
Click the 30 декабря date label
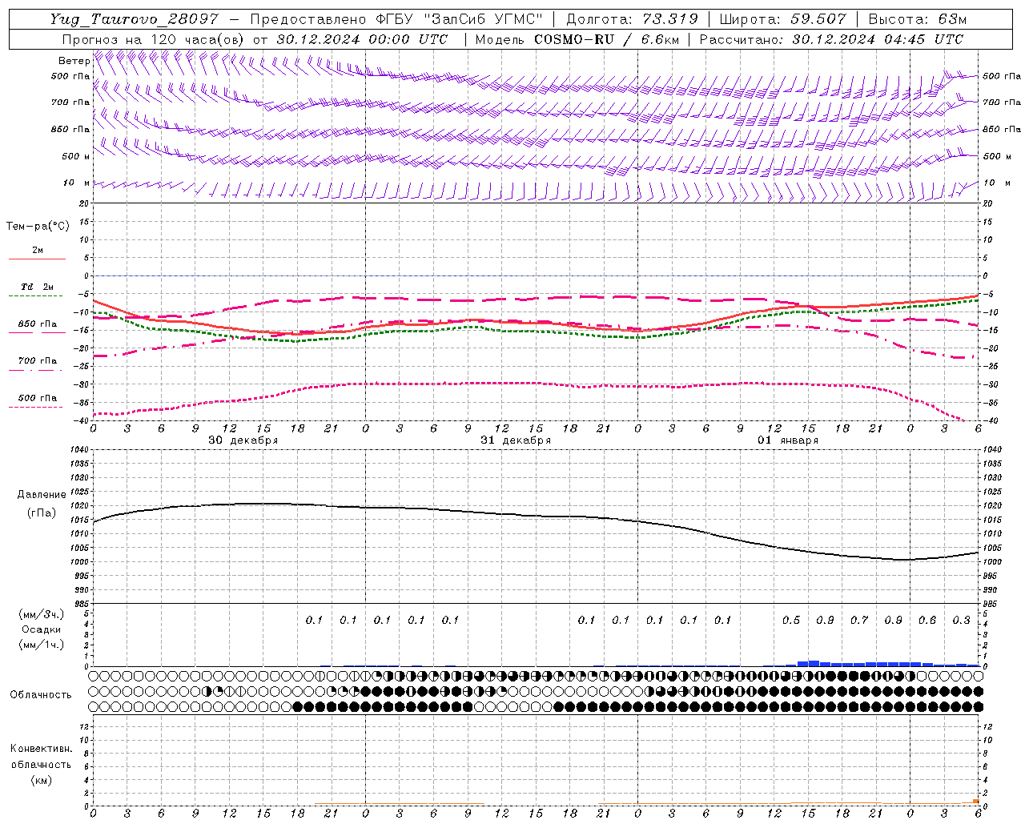click(243, 440)
